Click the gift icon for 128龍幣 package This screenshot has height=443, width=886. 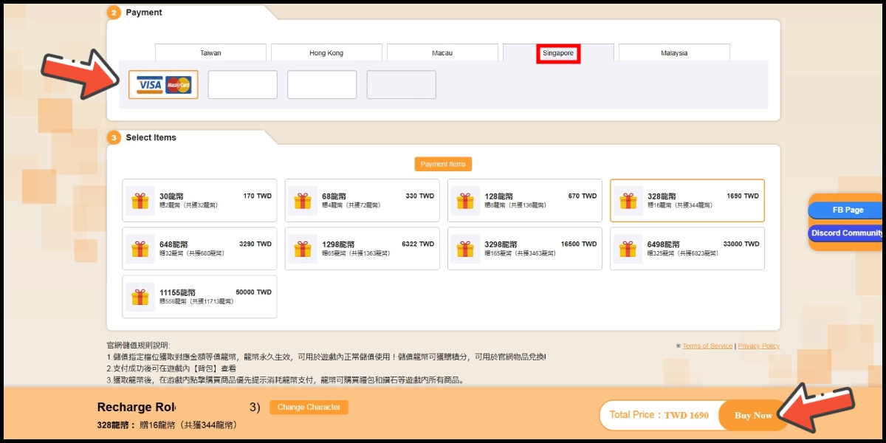tap(464, 201)
